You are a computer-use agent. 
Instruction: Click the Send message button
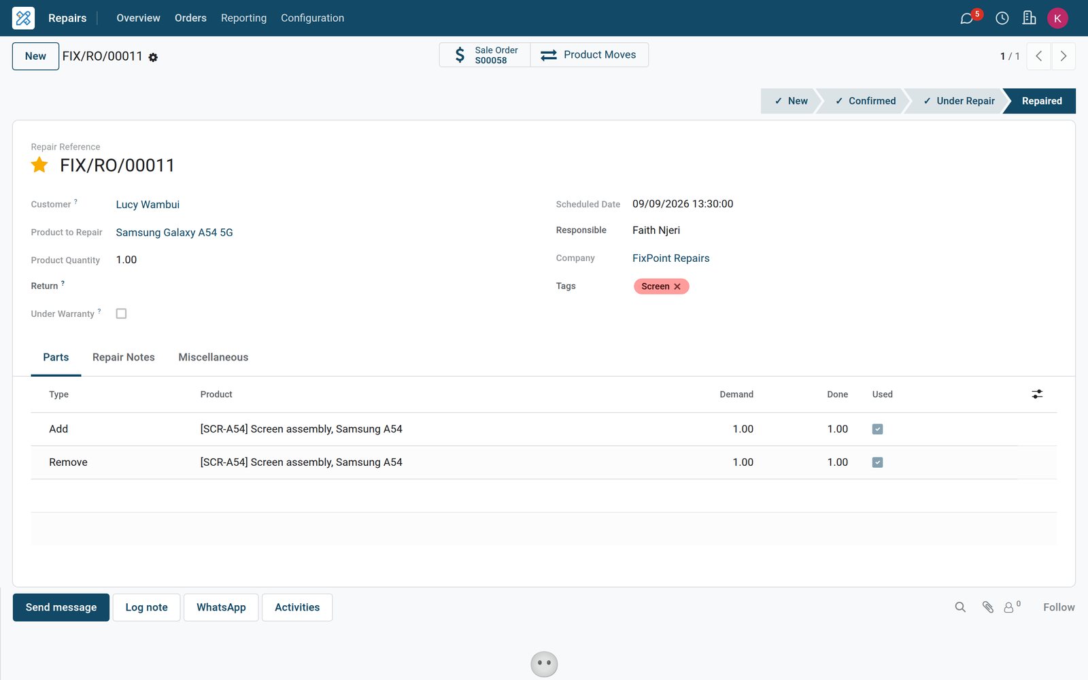point(61,607)
